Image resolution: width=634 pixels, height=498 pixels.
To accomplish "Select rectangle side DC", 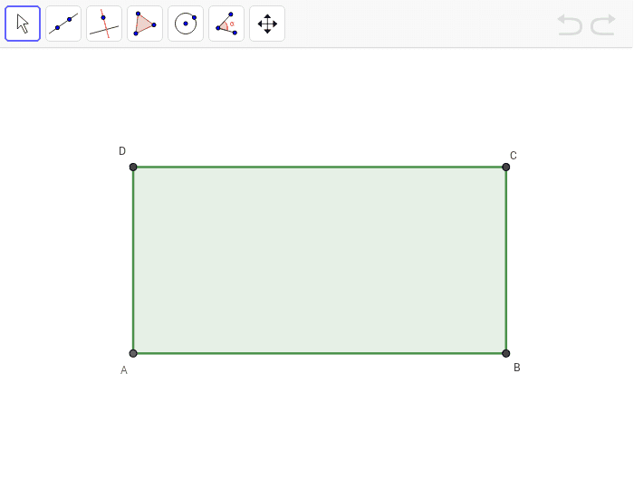I will pos(320,167).
